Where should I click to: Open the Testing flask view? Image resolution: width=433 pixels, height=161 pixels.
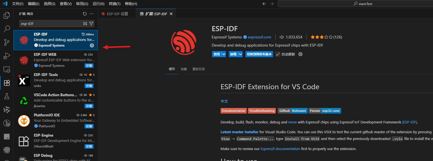(6, 96)
